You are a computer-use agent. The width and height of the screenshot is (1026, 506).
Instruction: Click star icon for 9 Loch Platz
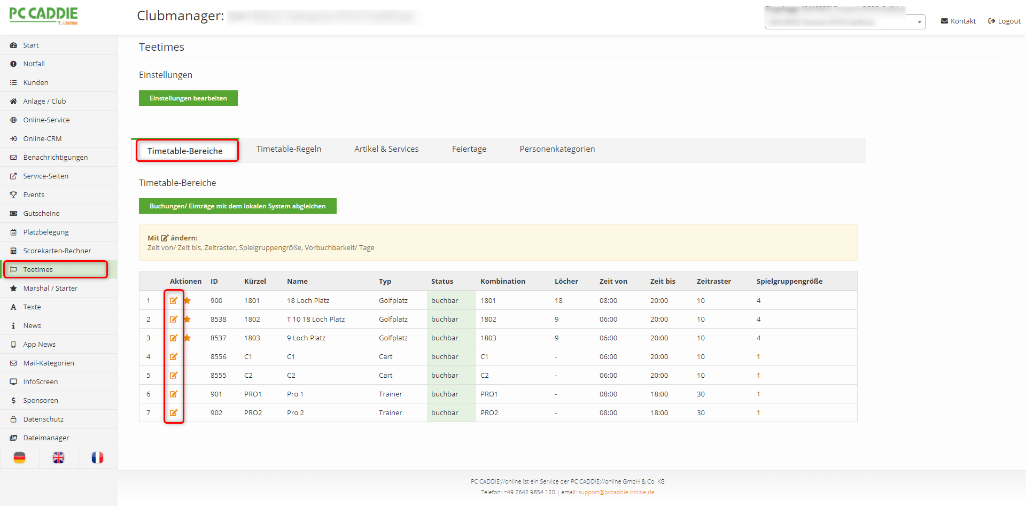click(x=187, y=338)
